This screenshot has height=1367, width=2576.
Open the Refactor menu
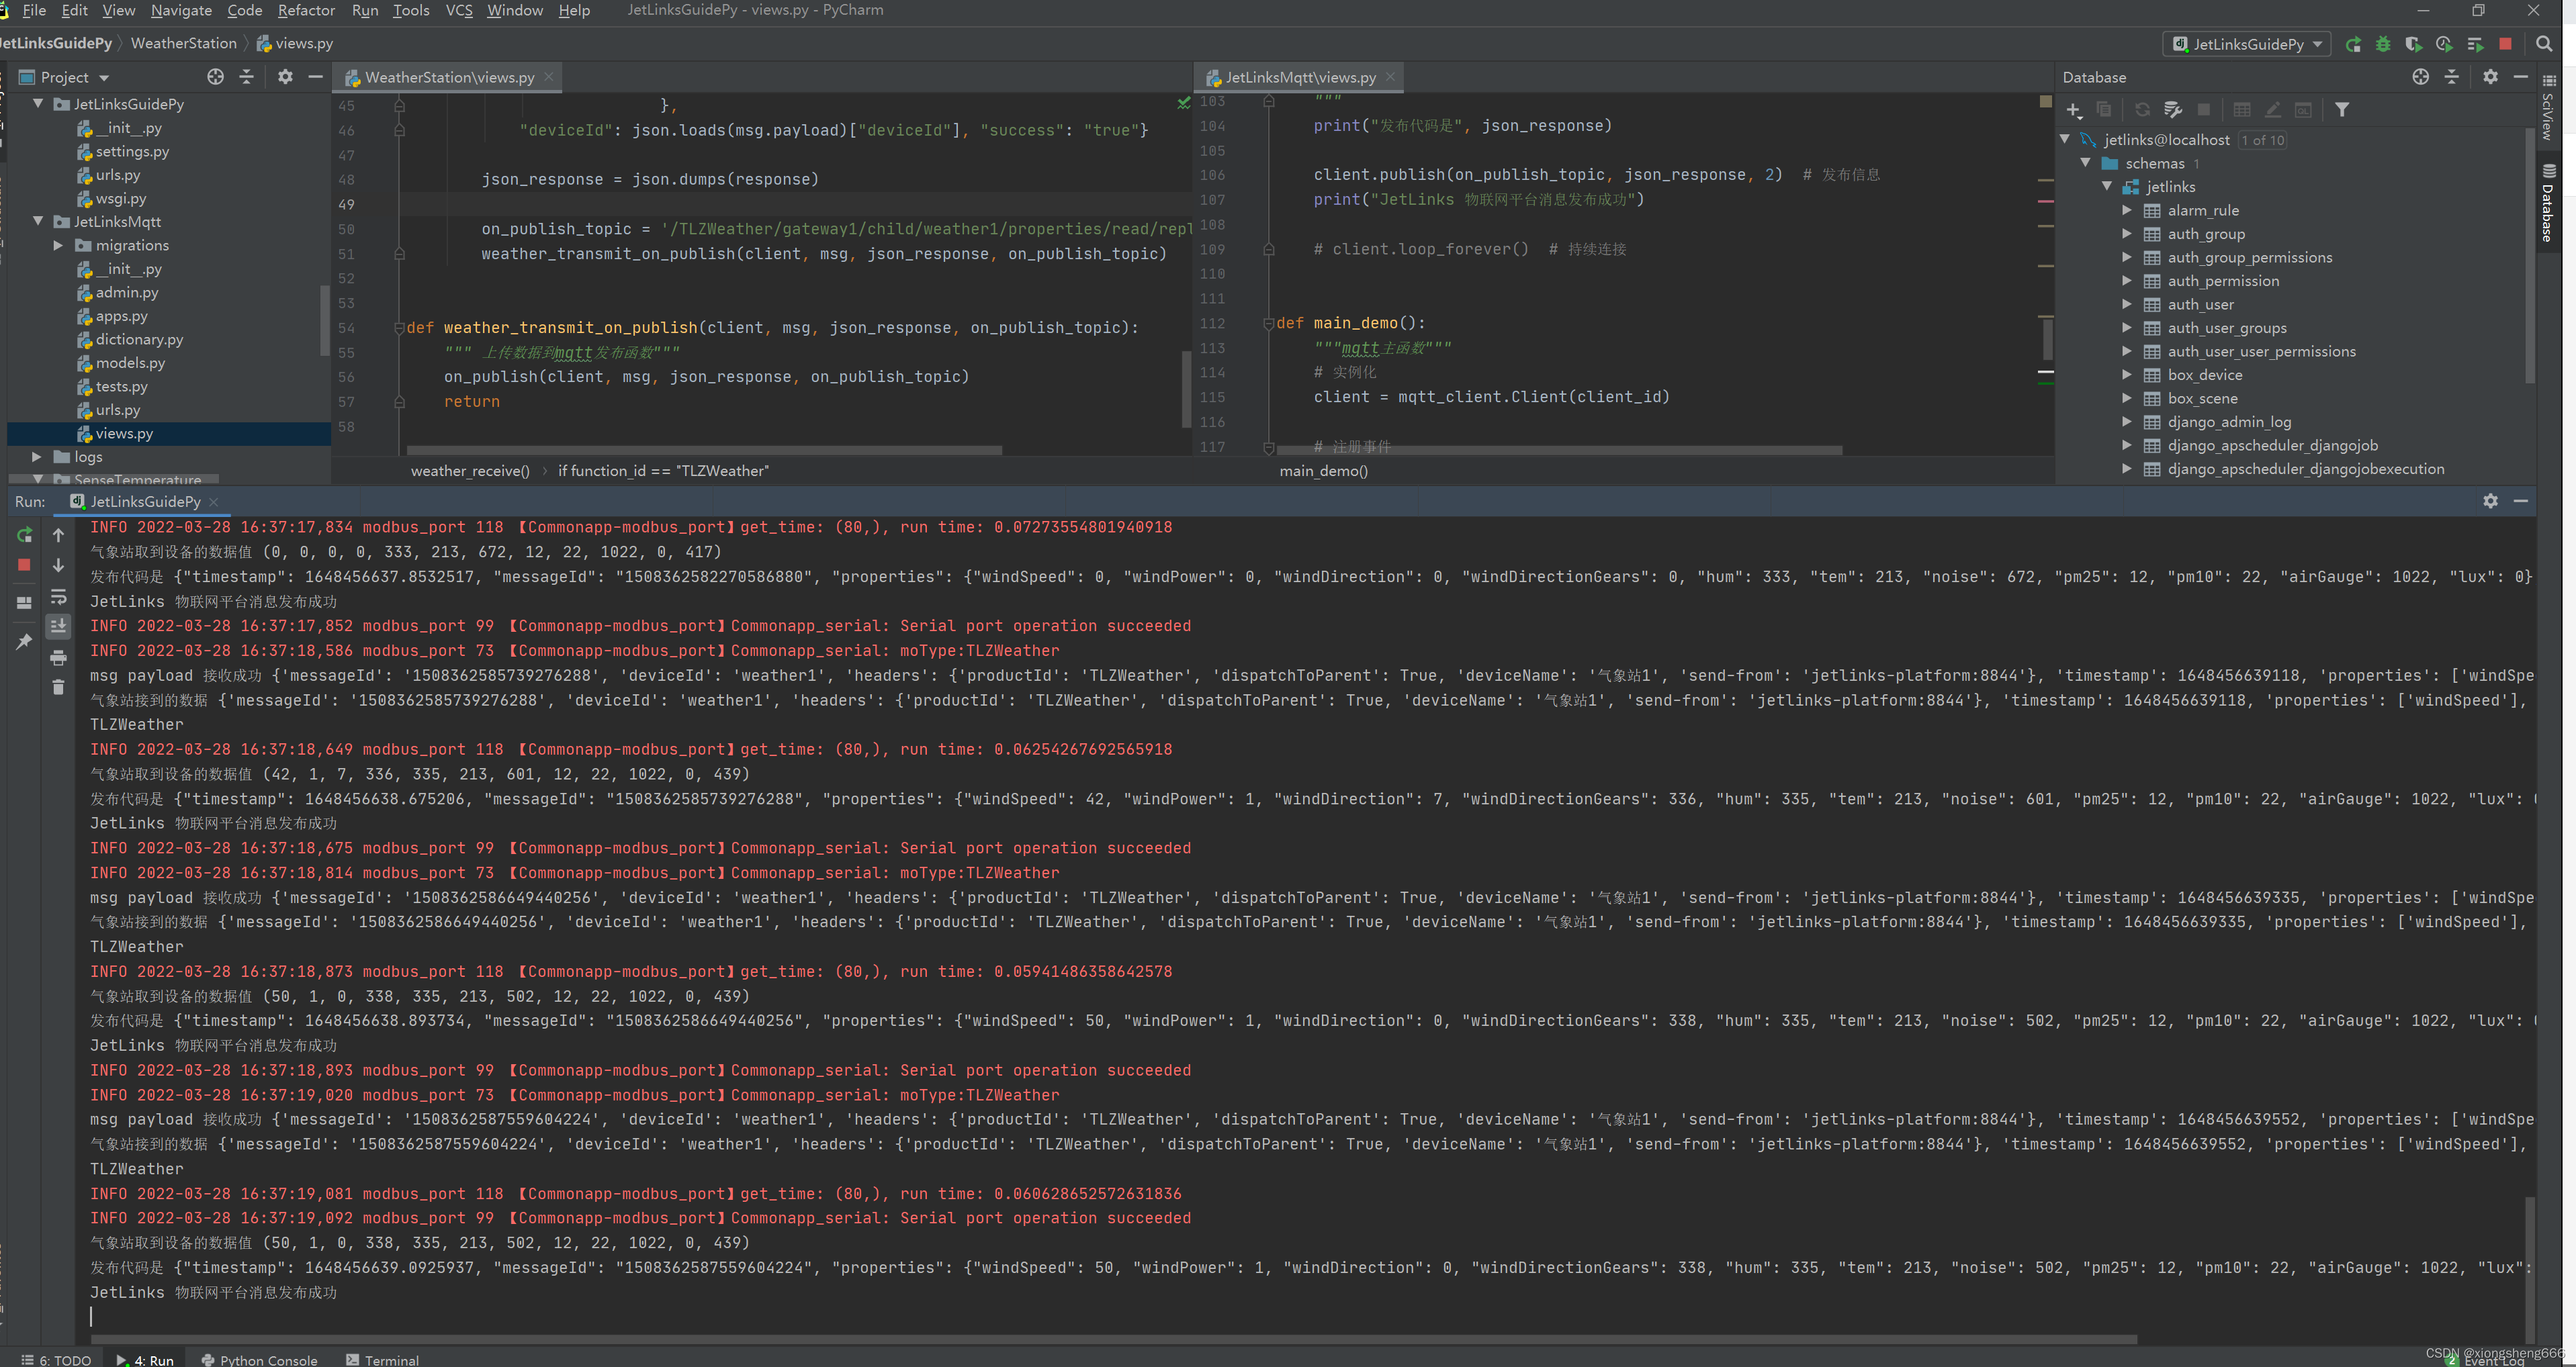(x=306, y=10)
